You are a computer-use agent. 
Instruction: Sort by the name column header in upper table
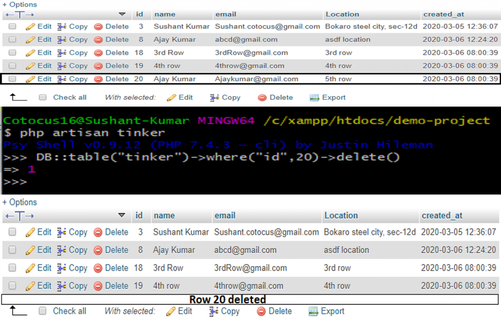coord(164,15)
